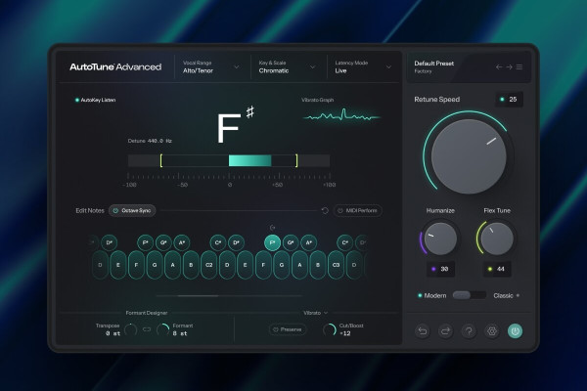The height and width of the screenshot is (391, 587).
Task: Click the Retune Speed value 25 field
Action: (x=509, y=100)
